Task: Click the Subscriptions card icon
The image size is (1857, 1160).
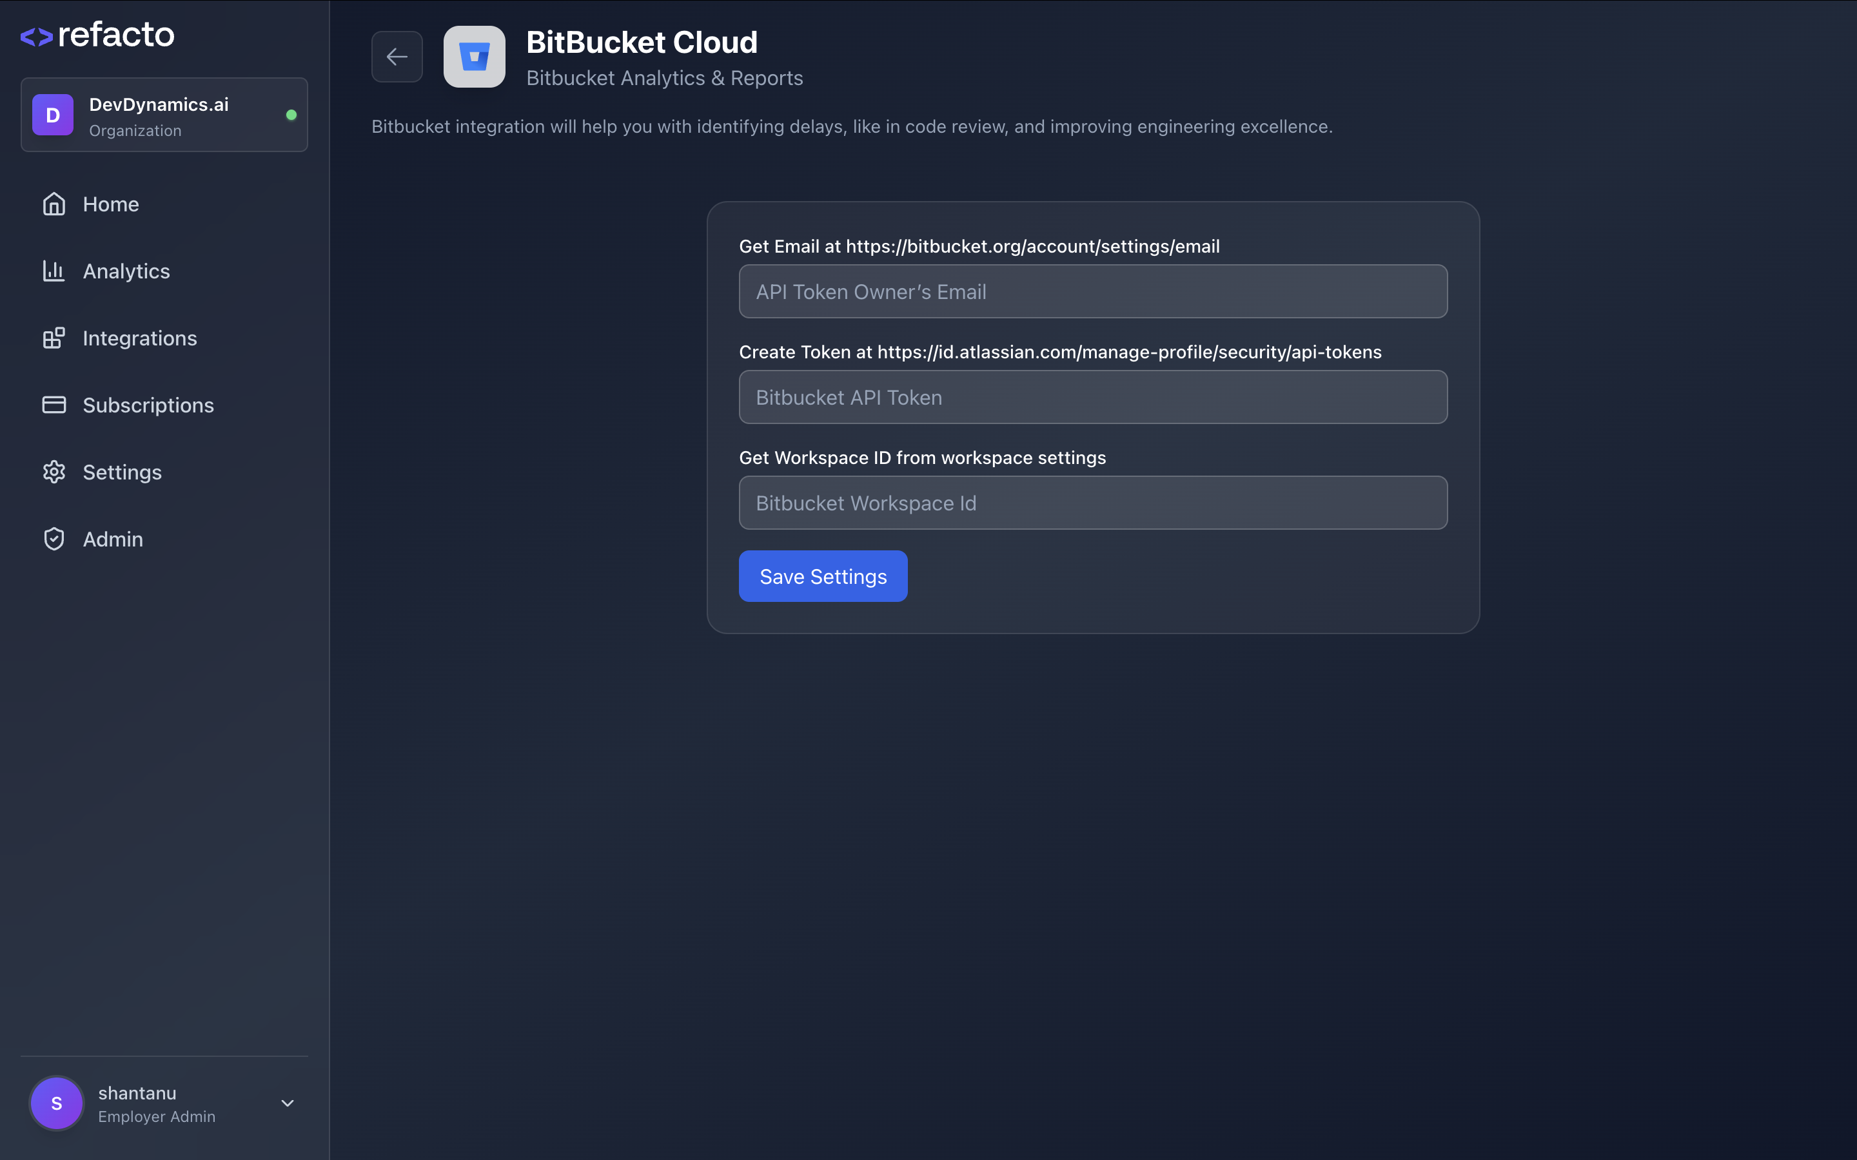Action: (54, 404)
